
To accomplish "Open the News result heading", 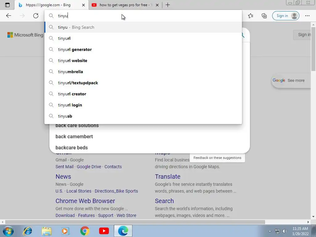I will [63, 177].
